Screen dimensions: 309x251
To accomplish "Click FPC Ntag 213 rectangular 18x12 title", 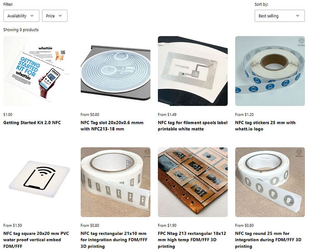I will [x=192, y=240].
